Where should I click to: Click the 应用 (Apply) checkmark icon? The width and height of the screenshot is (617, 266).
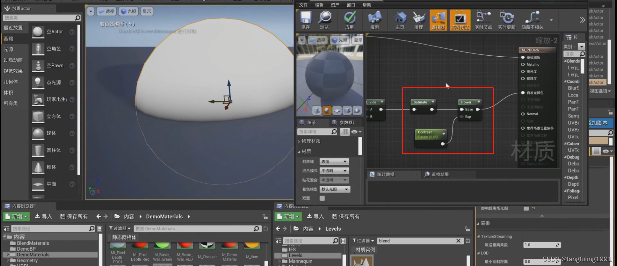[x=349, y=20]
